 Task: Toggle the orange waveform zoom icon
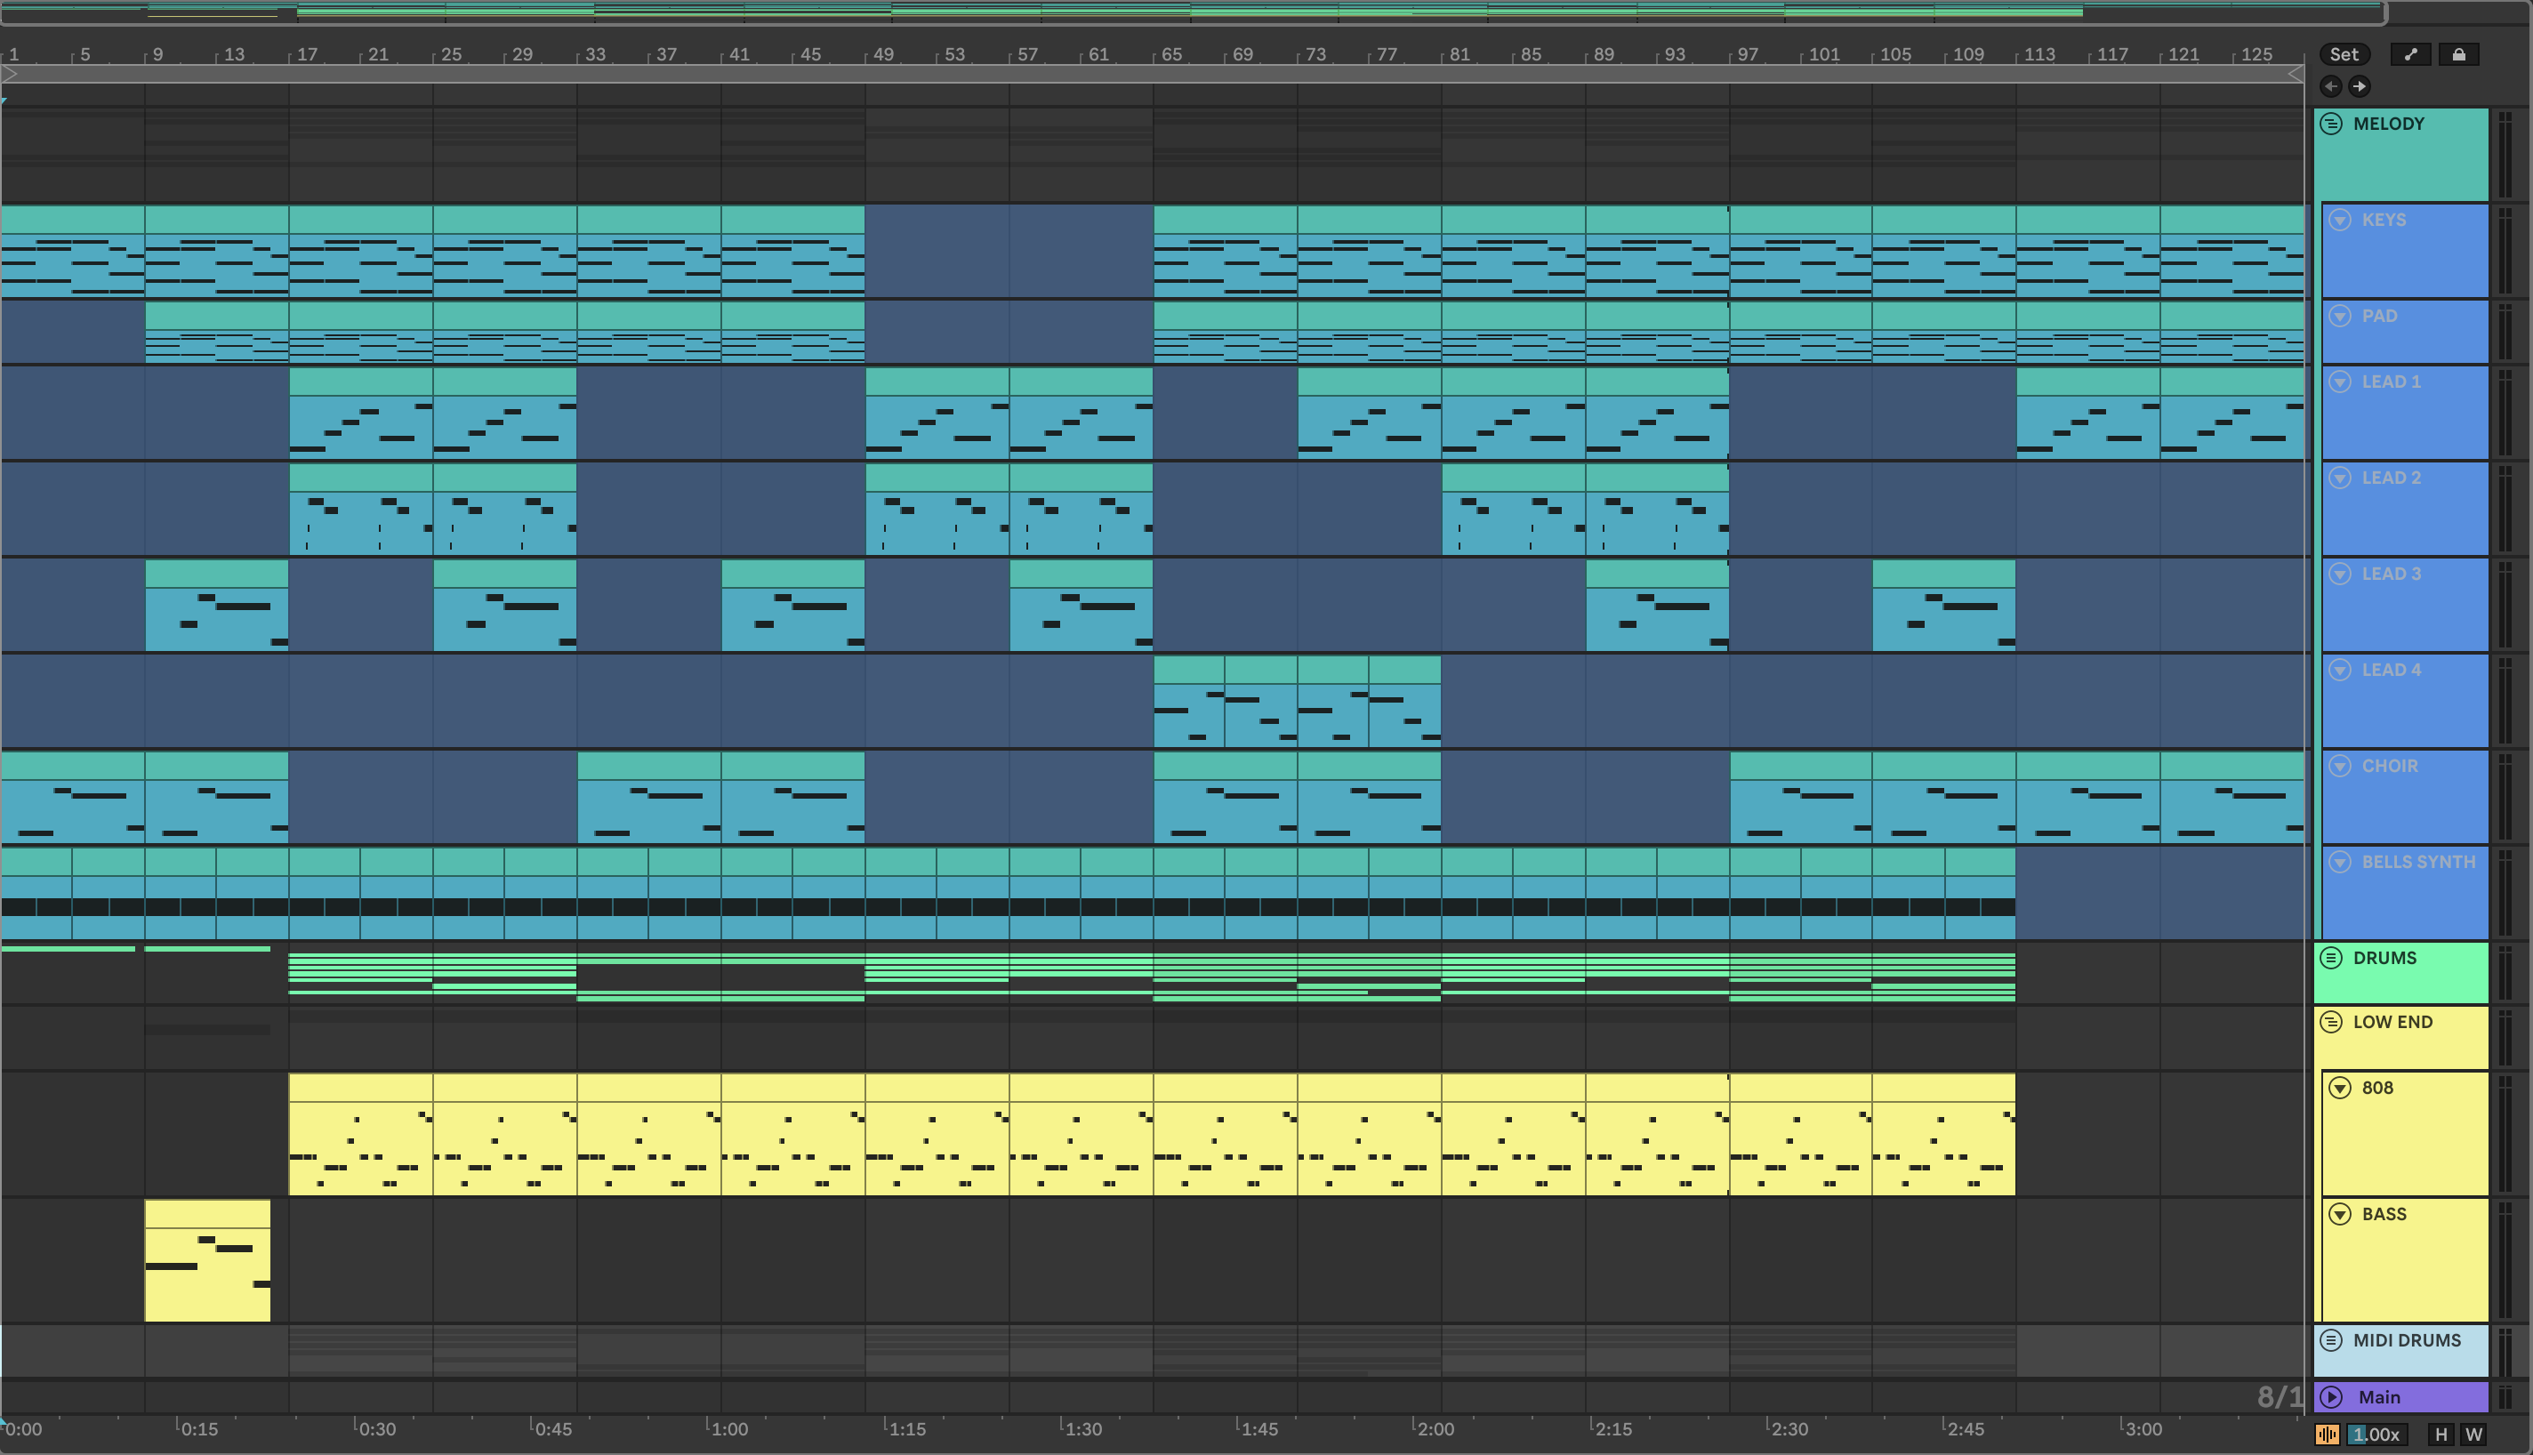point(2328,1434)
